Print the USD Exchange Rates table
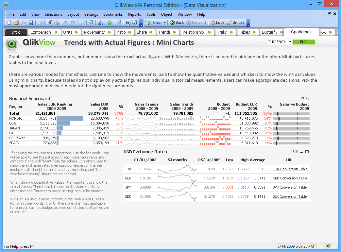 [292, 152]
